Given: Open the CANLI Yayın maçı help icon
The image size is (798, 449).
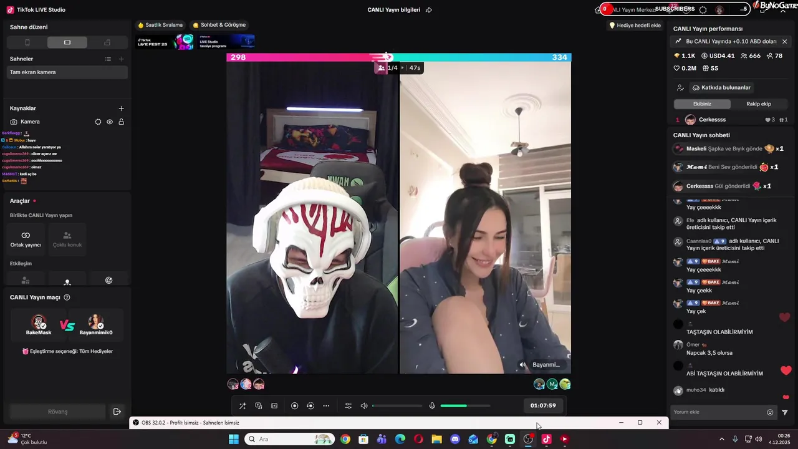Looking at the screenshot, I should coord(67,297).
